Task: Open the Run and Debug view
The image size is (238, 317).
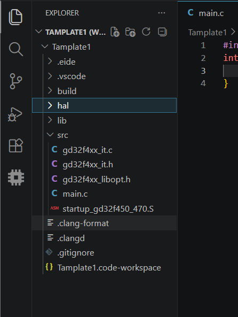Action: (15, 114)
